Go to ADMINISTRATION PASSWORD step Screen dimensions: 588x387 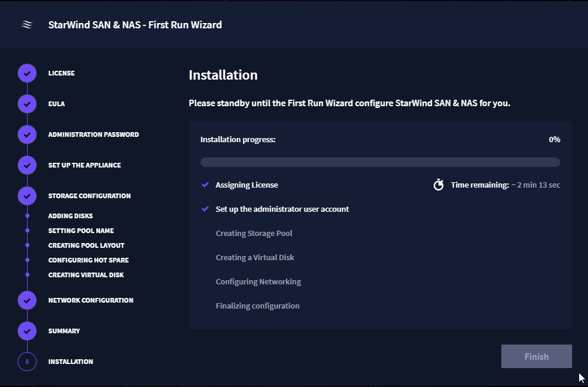(x=93, y=135)
